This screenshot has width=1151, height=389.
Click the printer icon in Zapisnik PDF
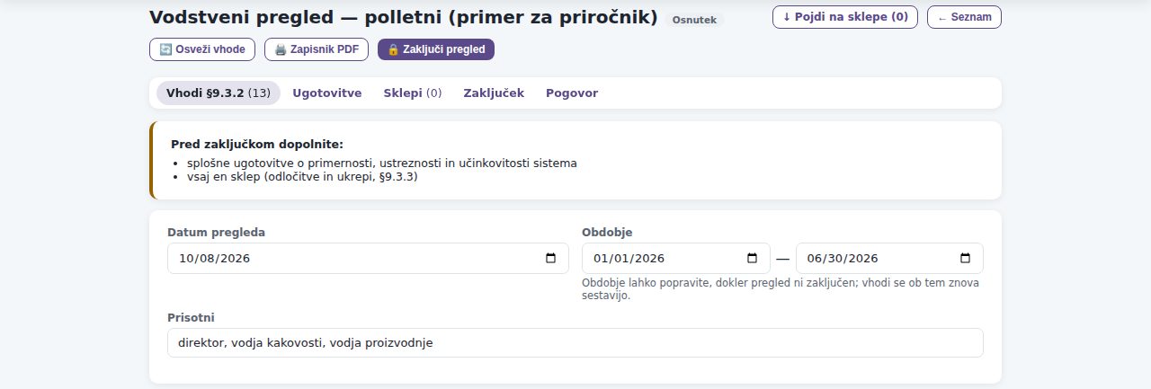281,49
